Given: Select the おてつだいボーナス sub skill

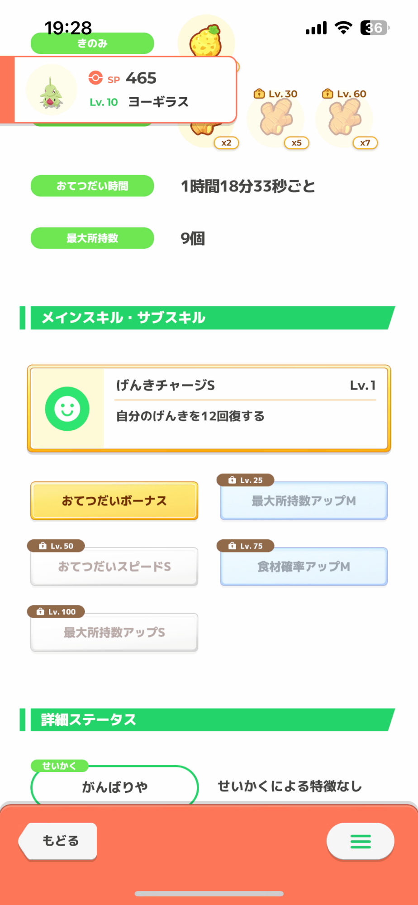Looking at the screenshot, I should [114, 501].
